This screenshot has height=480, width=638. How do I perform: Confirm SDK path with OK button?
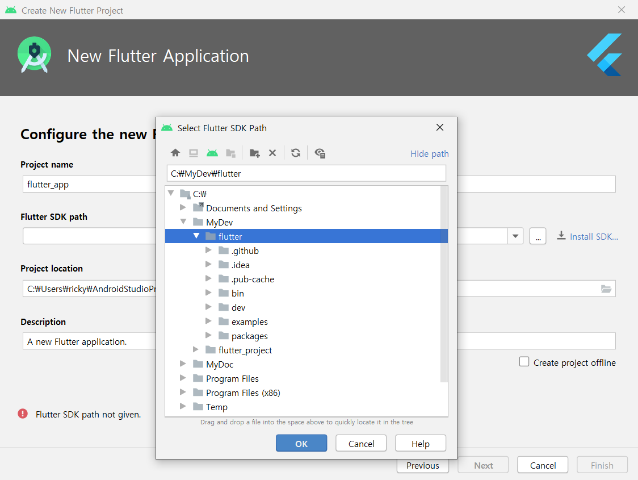(x=301, y=443)
